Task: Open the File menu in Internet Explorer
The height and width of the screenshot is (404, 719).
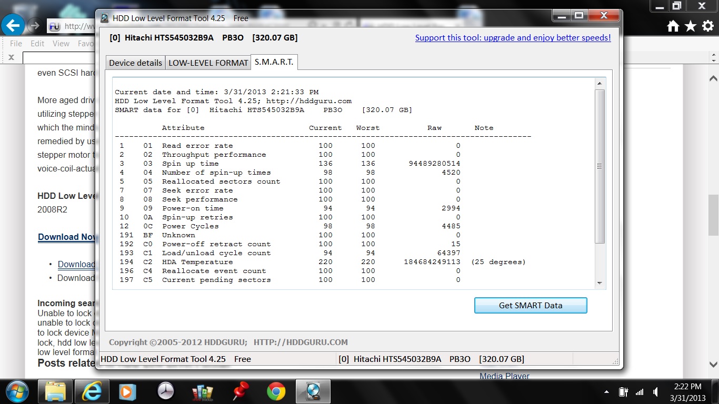Action: tap(16, 44)
